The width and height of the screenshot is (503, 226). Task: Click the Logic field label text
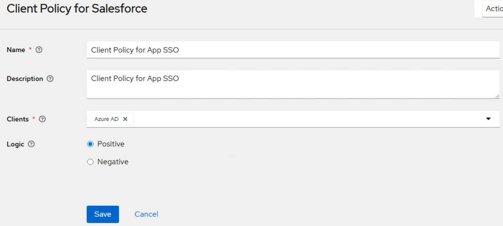click(x=15, y=144)
